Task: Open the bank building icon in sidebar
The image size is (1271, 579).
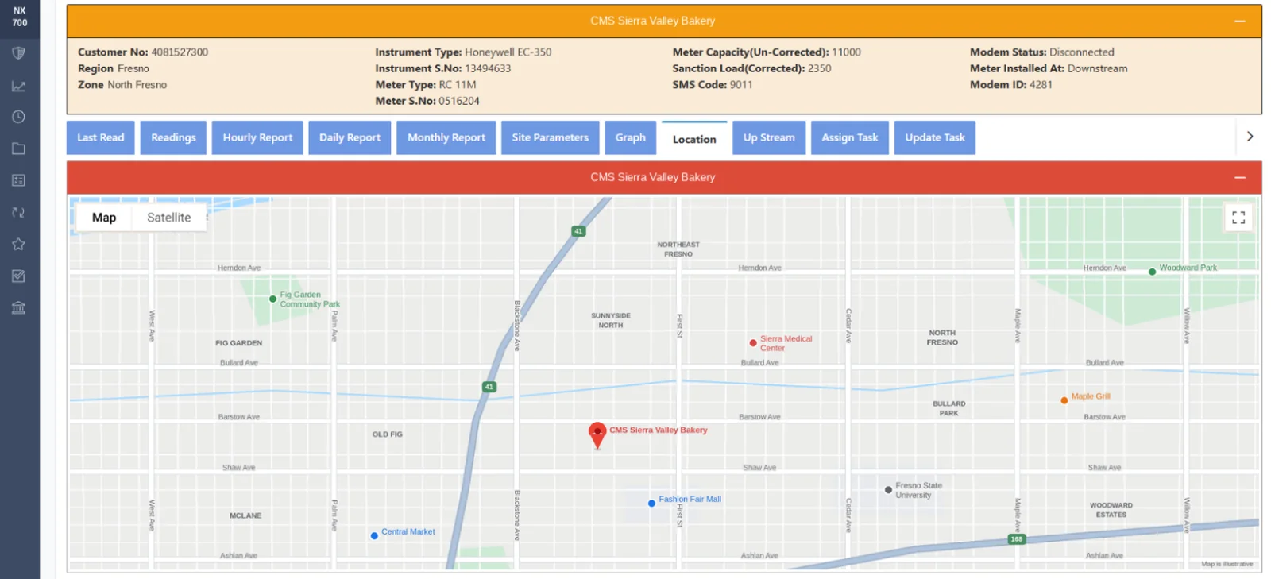Action: [18, 307]
